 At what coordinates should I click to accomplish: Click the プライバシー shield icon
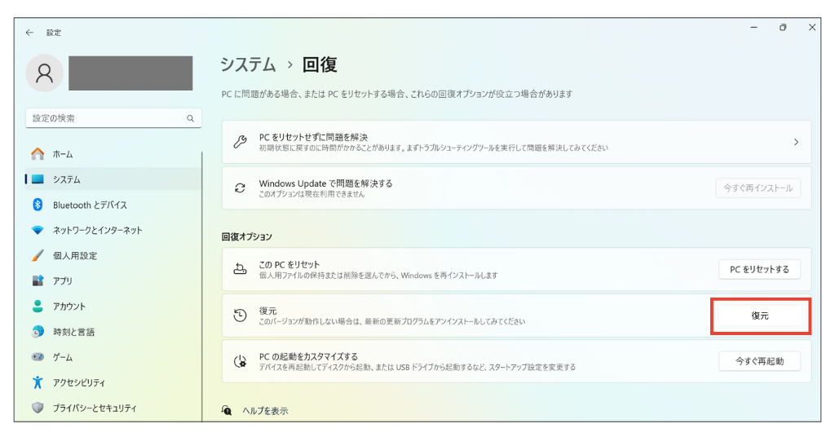pos(38,408)
